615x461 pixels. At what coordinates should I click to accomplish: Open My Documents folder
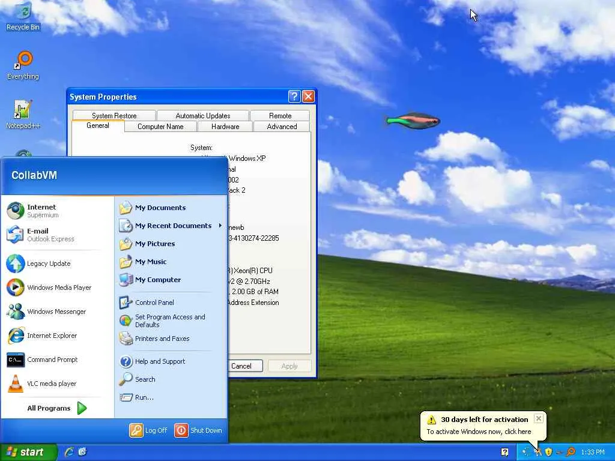point(171,208)
